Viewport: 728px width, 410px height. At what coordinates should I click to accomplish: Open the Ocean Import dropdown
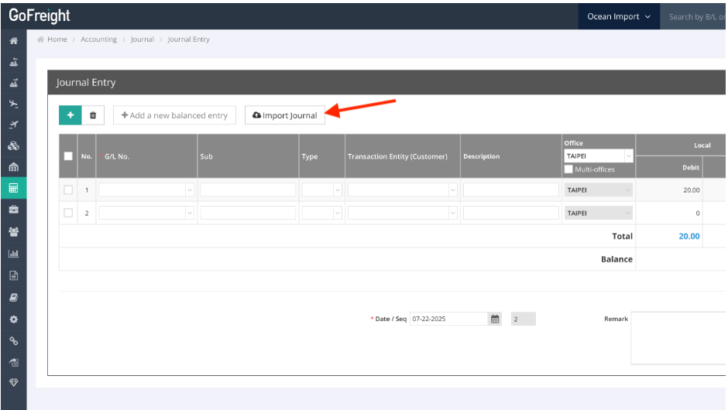(x=618, y=16)
